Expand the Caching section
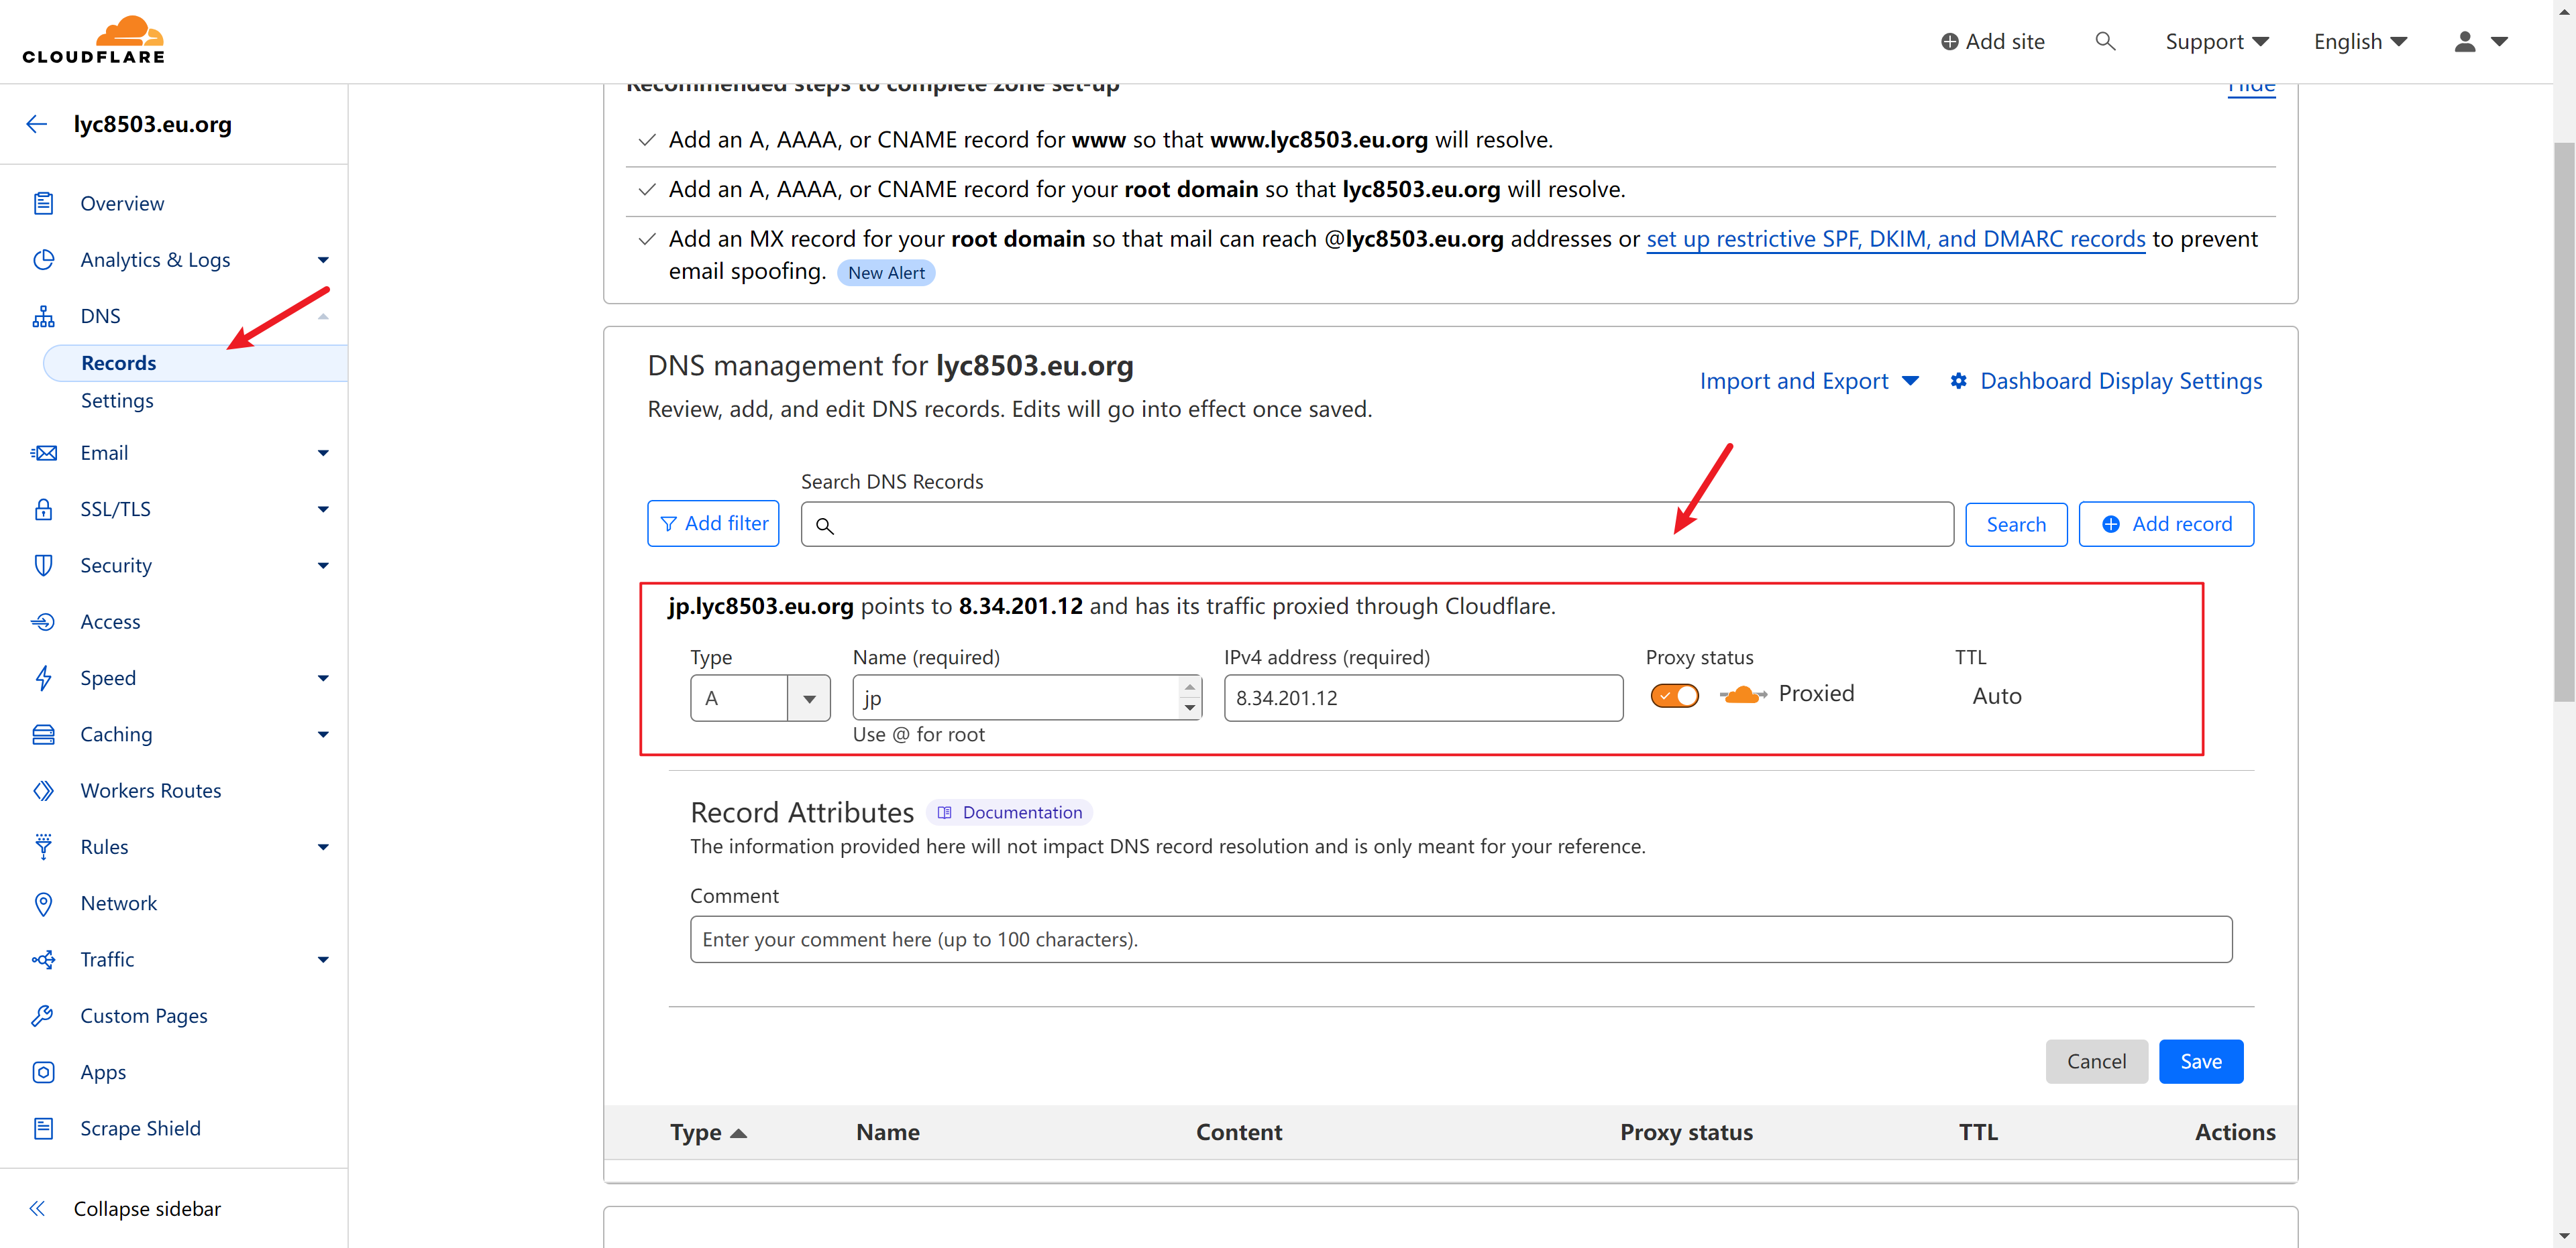Viewport: 2576px width, 1248px height. pyautogui.click(x=323, y=735)
